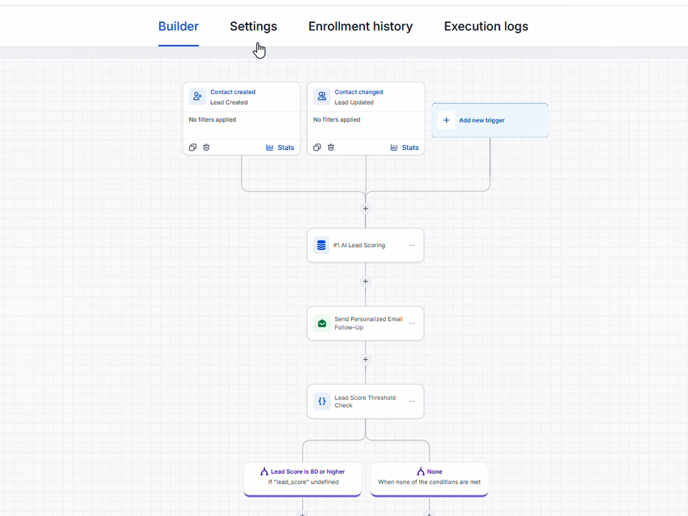Open the Settings tab
This screenshot has height=516, width=688.
tap(253, 26)
